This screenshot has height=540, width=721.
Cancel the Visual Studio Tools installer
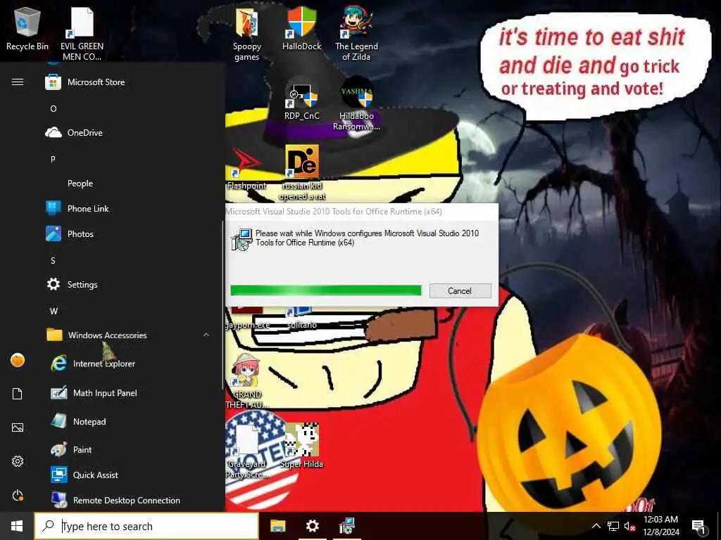pos(460,290)
